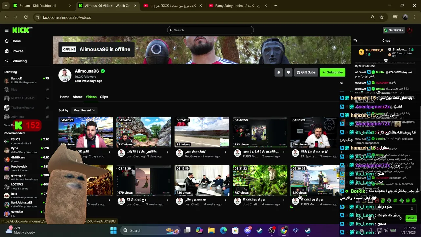Open a new browser tab

point(276,6)
